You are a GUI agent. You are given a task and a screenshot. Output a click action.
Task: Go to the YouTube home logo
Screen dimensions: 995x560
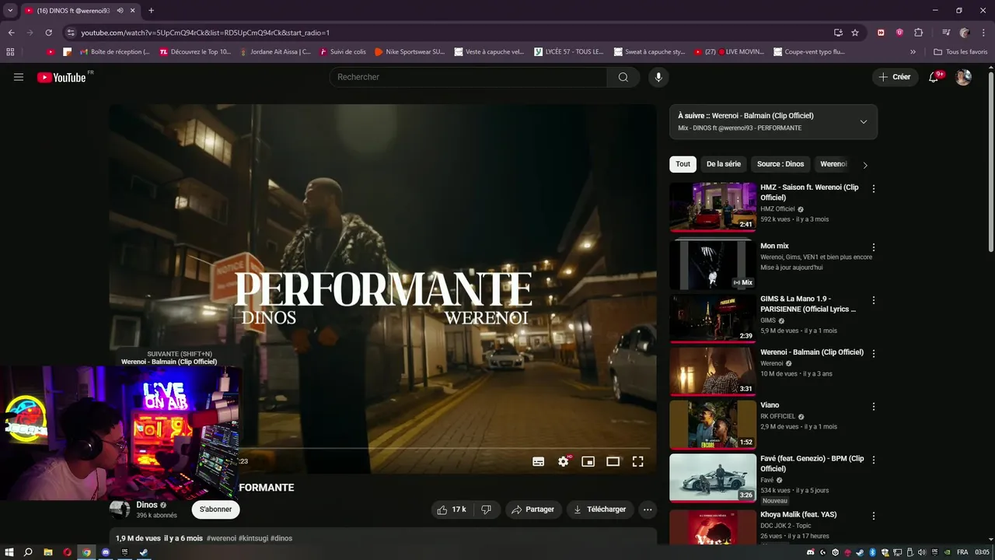(62, 77)
